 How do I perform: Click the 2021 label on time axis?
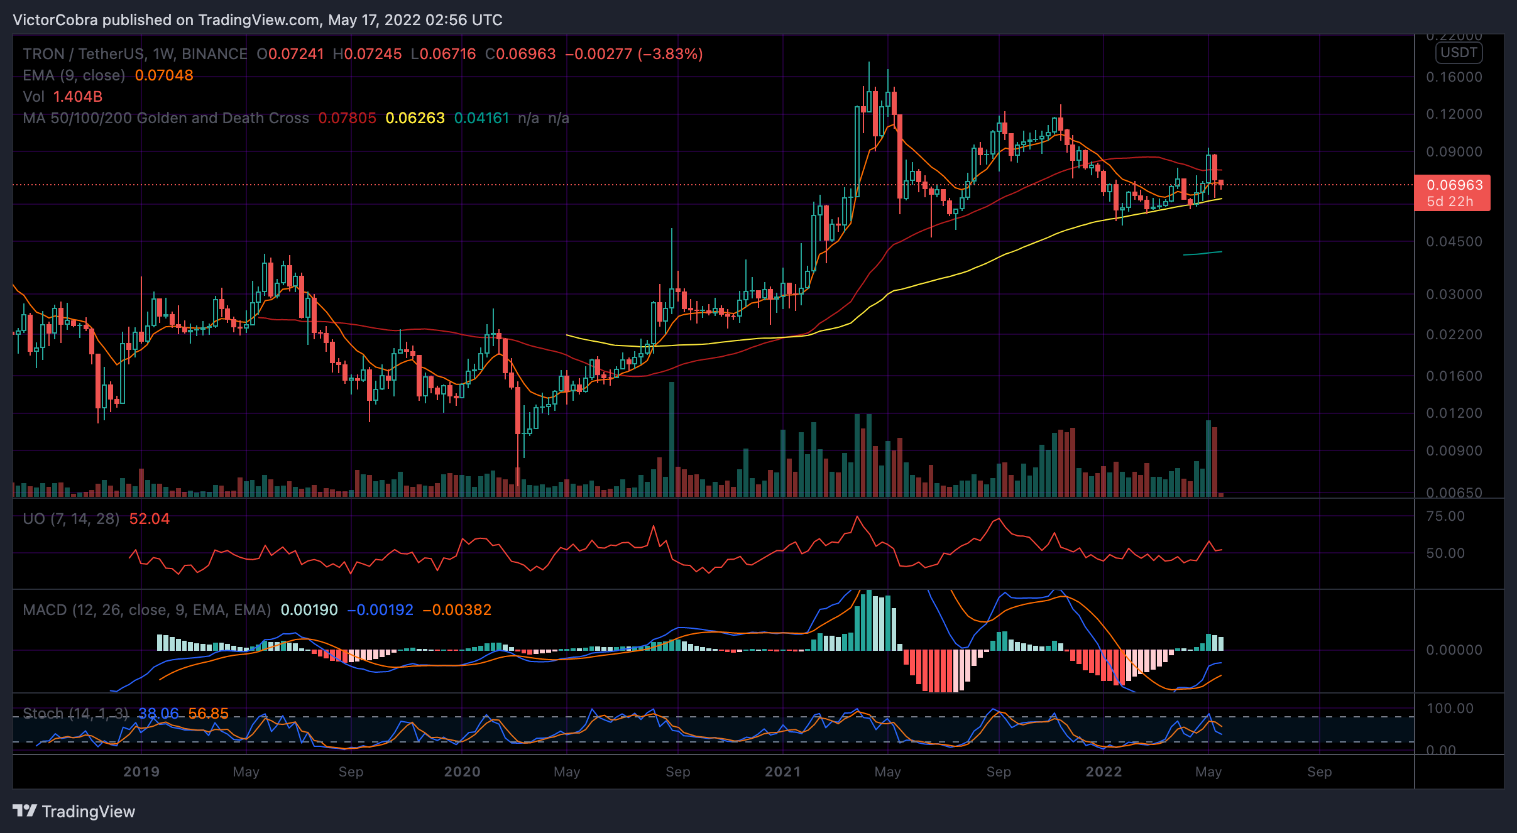point(783,772)
